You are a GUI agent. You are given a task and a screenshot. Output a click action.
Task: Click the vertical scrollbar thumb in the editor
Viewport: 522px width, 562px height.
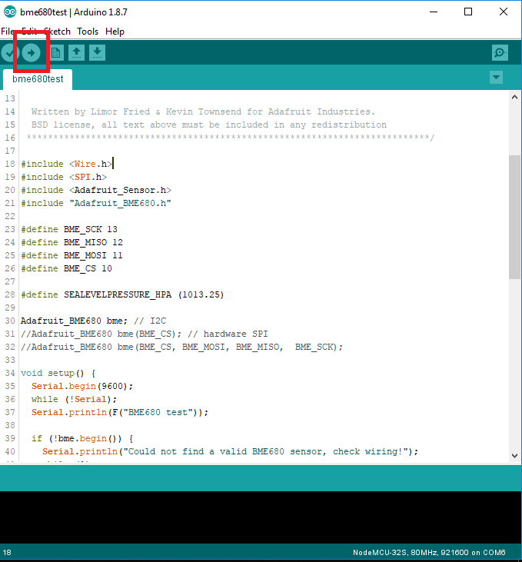coord(514,217)
